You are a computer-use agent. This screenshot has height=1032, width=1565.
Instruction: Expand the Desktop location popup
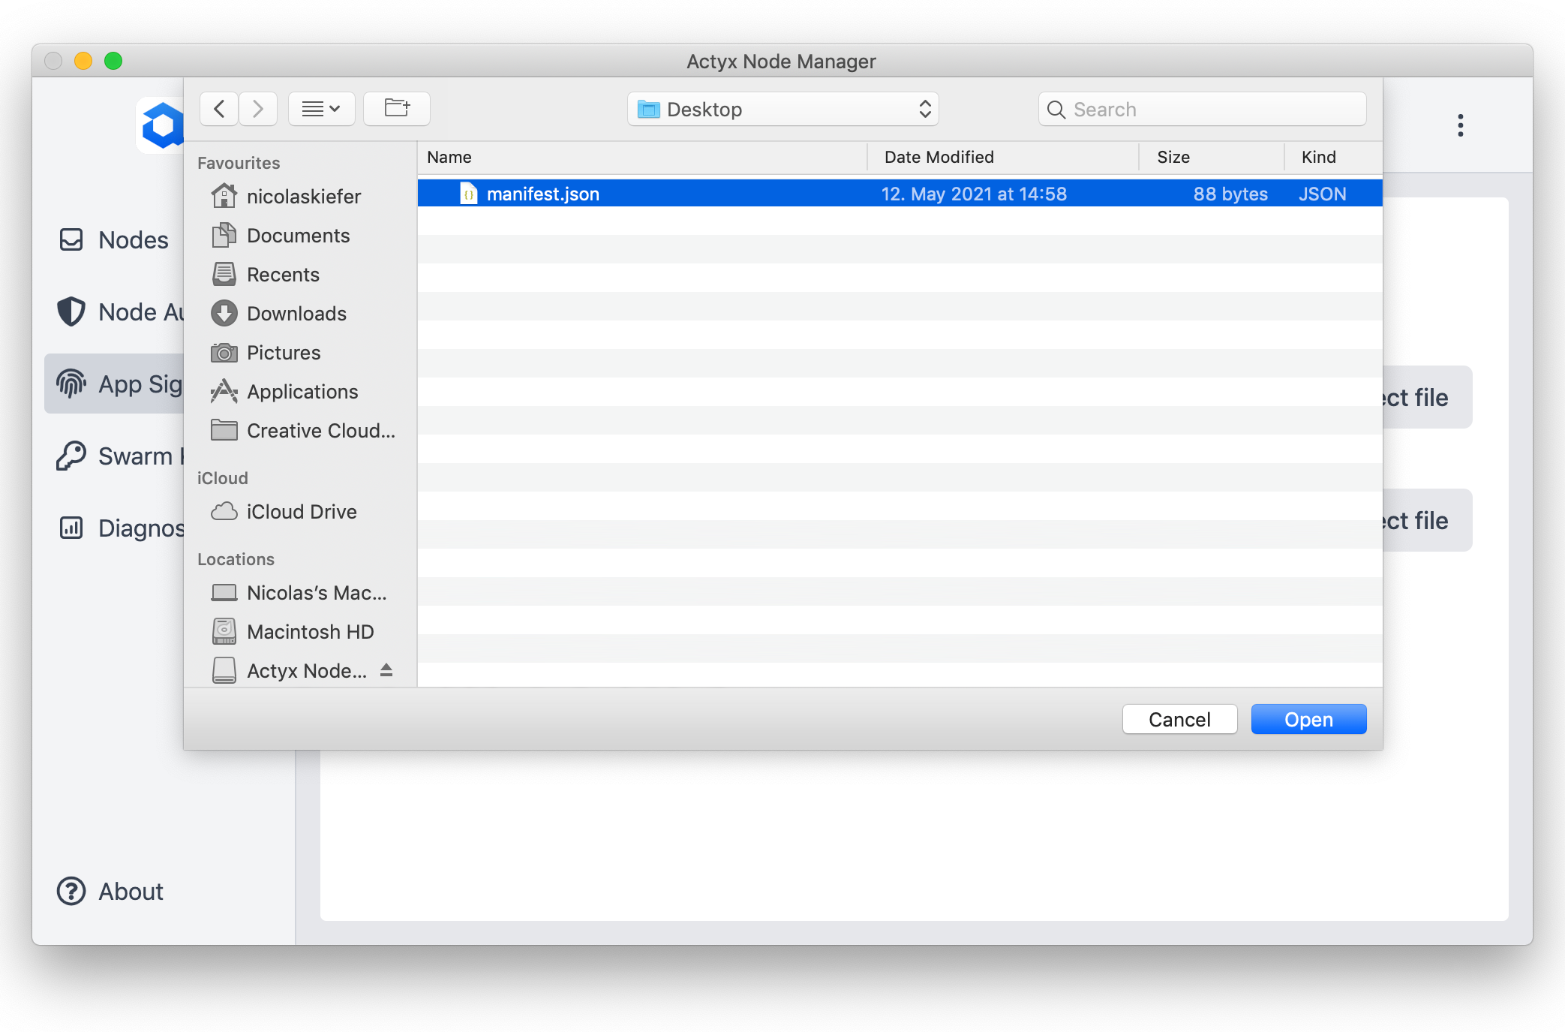[x=782, y=110]
